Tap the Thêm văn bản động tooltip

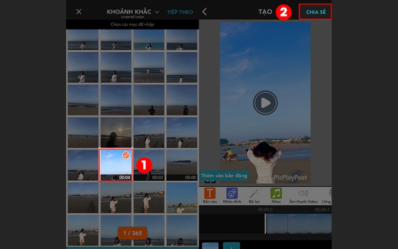click(x=224, y=176)
